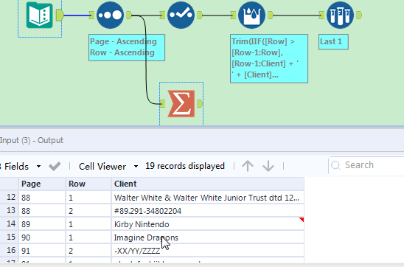Click Page cell '91' in row 16
The image size is (404, 267).
42,251
